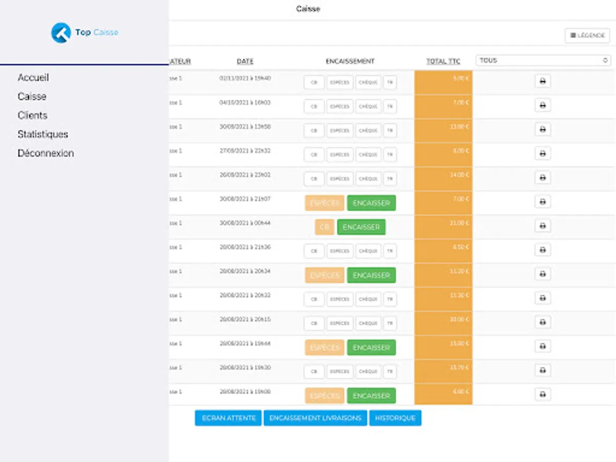Click the Caisse page title

click(308, 9)
